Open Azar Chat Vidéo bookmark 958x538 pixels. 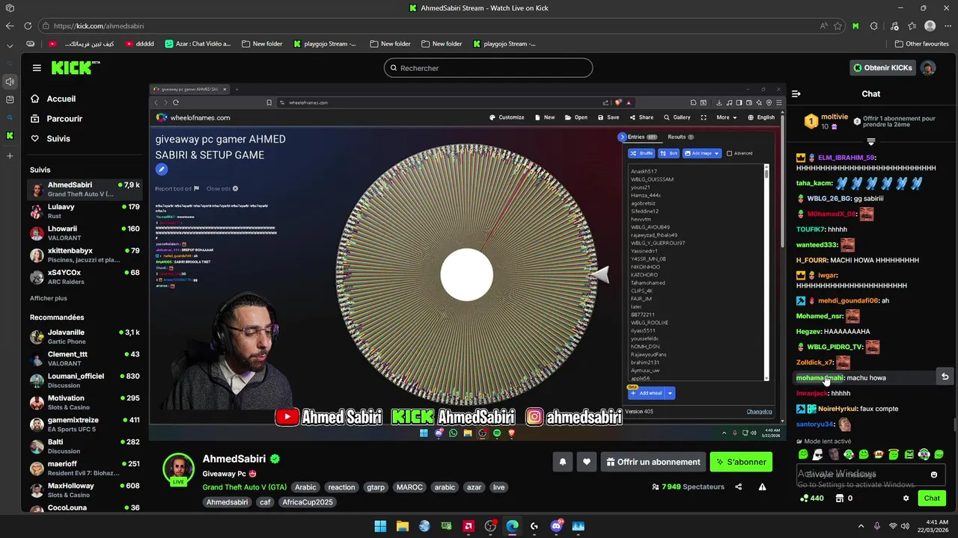click(x=198, y=44)
